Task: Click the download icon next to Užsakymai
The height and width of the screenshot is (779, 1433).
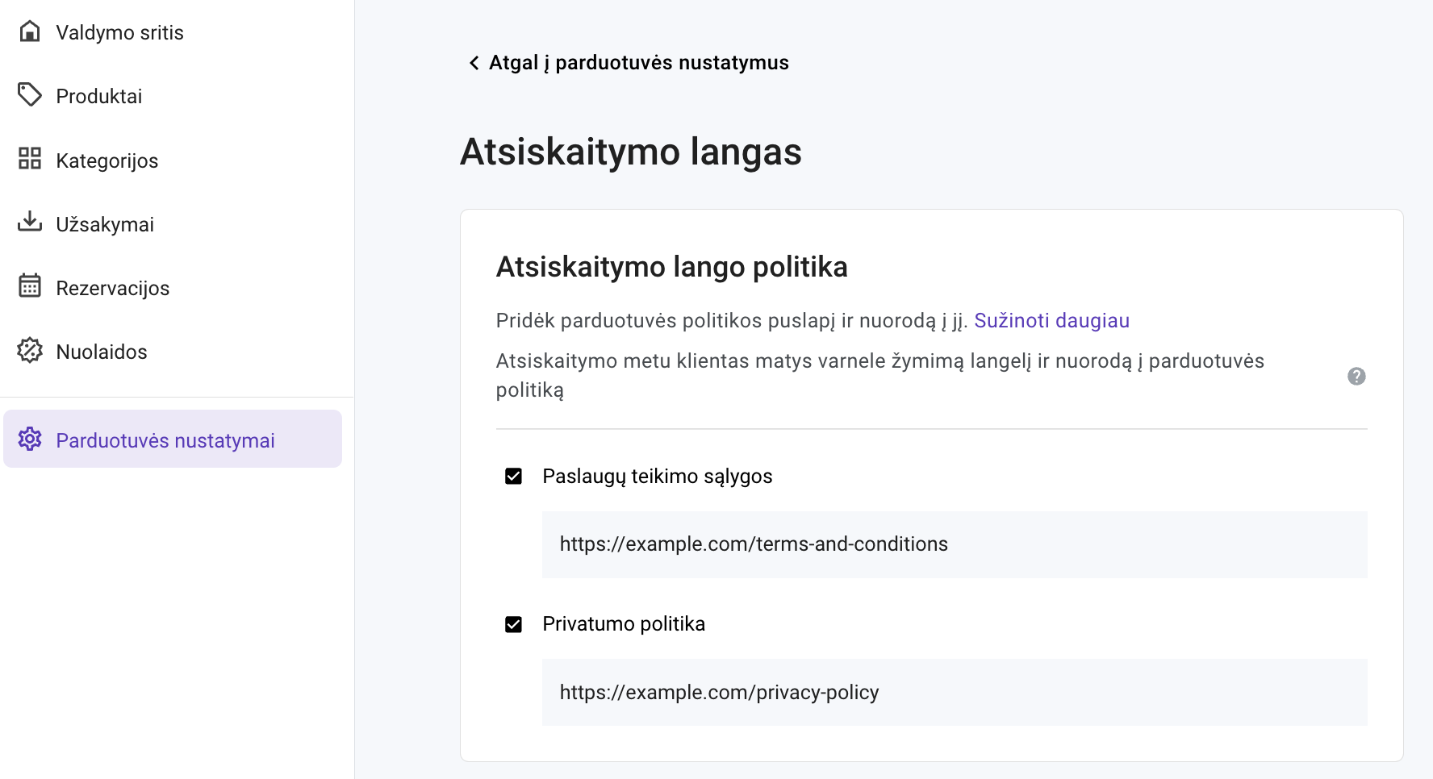Action: [x=29, y=223]
